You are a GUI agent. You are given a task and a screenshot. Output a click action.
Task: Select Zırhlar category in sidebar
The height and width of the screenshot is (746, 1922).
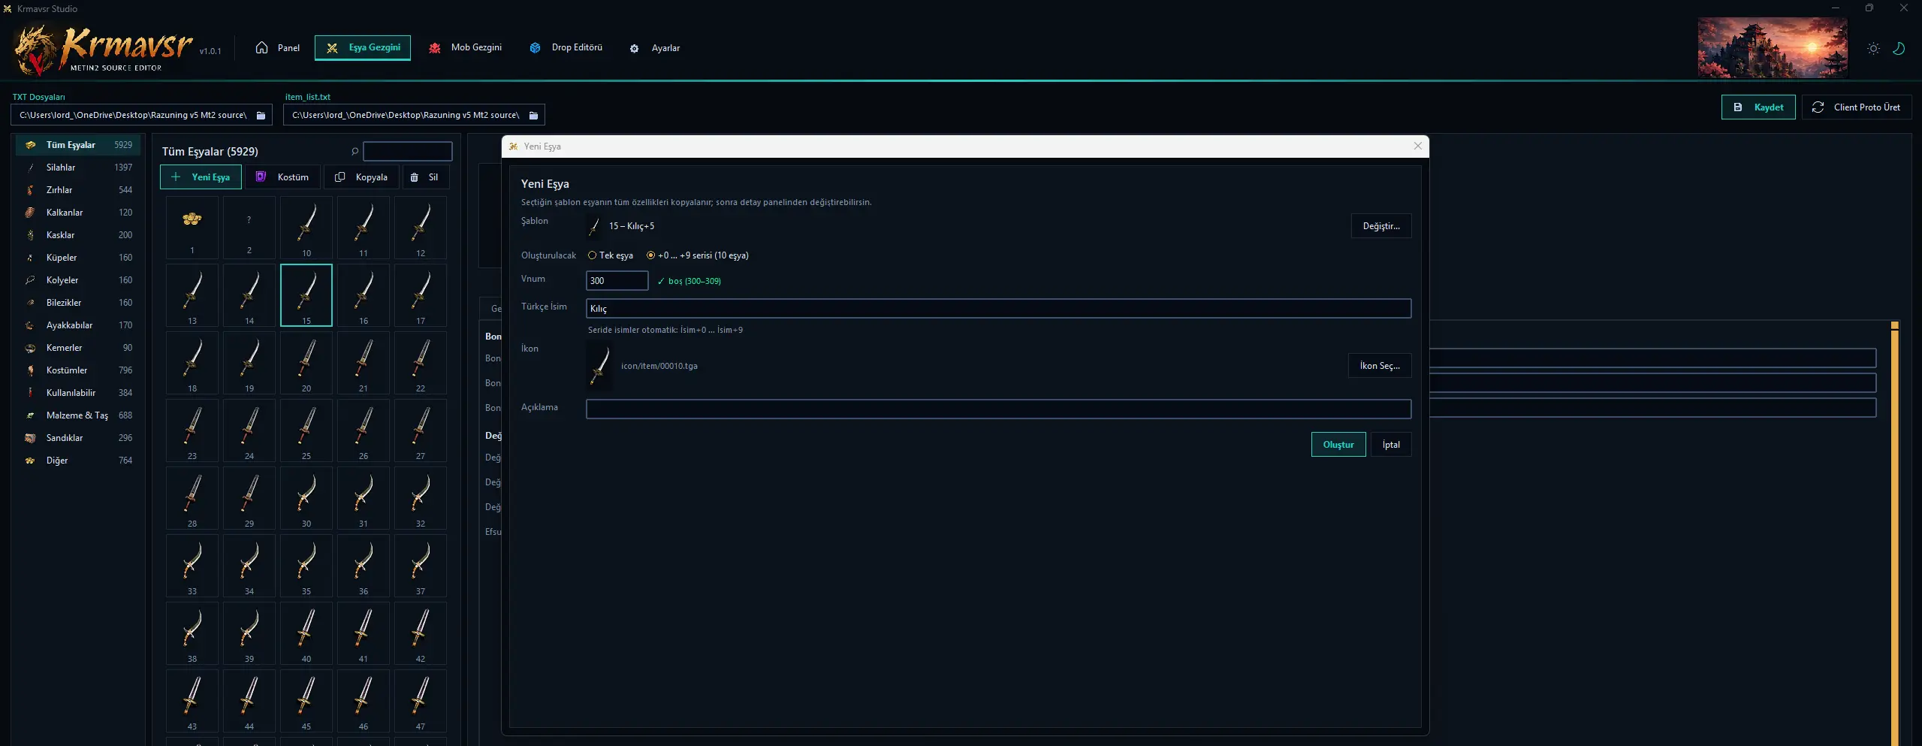click(x=78, y=190)
